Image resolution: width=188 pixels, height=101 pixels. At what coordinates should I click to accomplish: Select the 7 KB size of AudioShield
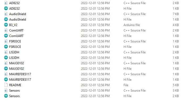pyautogui.click(x=176, y=14)
